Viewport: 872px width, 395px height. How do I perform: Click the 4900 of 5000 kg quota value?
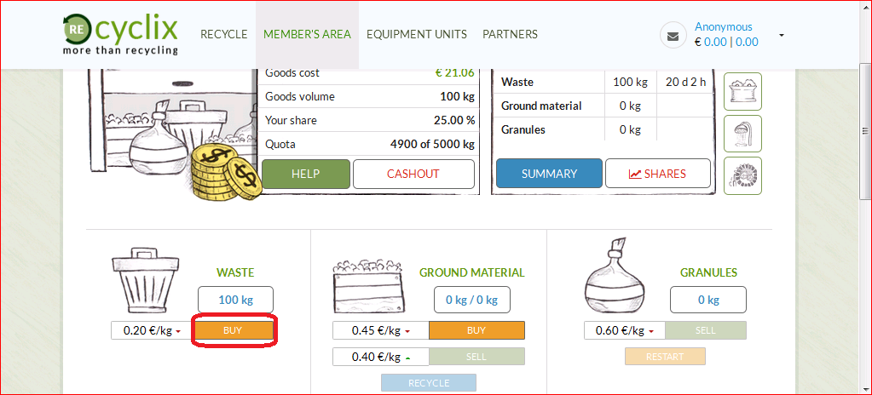coord(432,145)
